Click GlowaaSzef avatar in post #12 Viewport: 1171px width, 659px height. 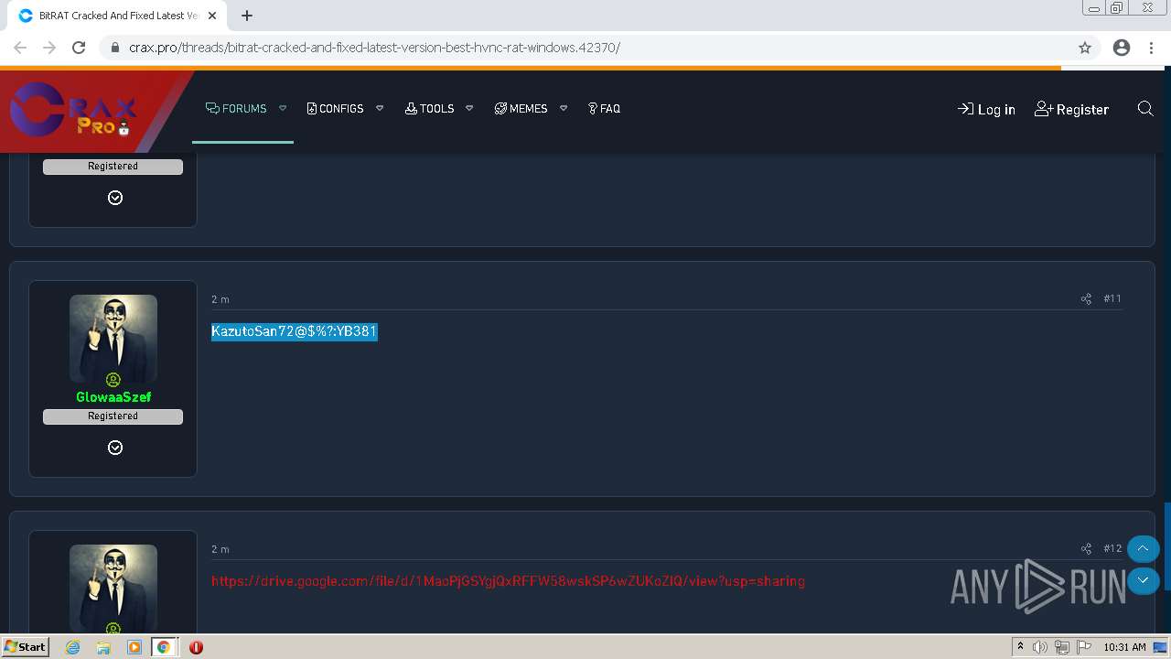point(113,588)
